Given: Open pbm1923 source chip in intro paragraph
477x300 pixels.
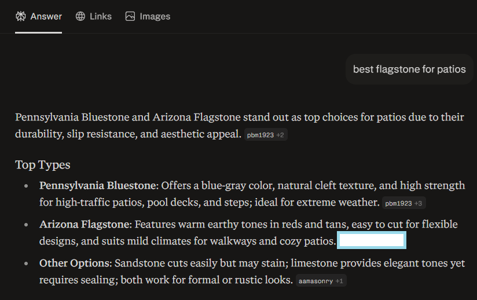Looking at the screenshot, I should click(x=260, y=135).
